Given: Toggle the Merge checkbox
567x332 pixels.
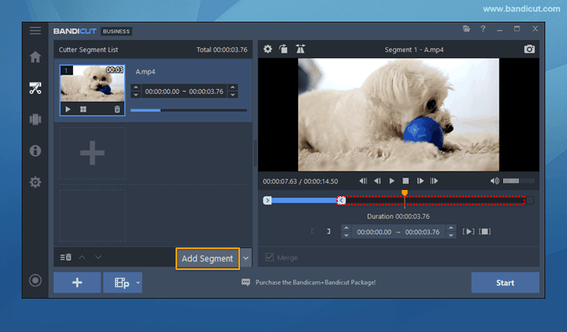Looking at the screenshot, I should tap(270, 258).
